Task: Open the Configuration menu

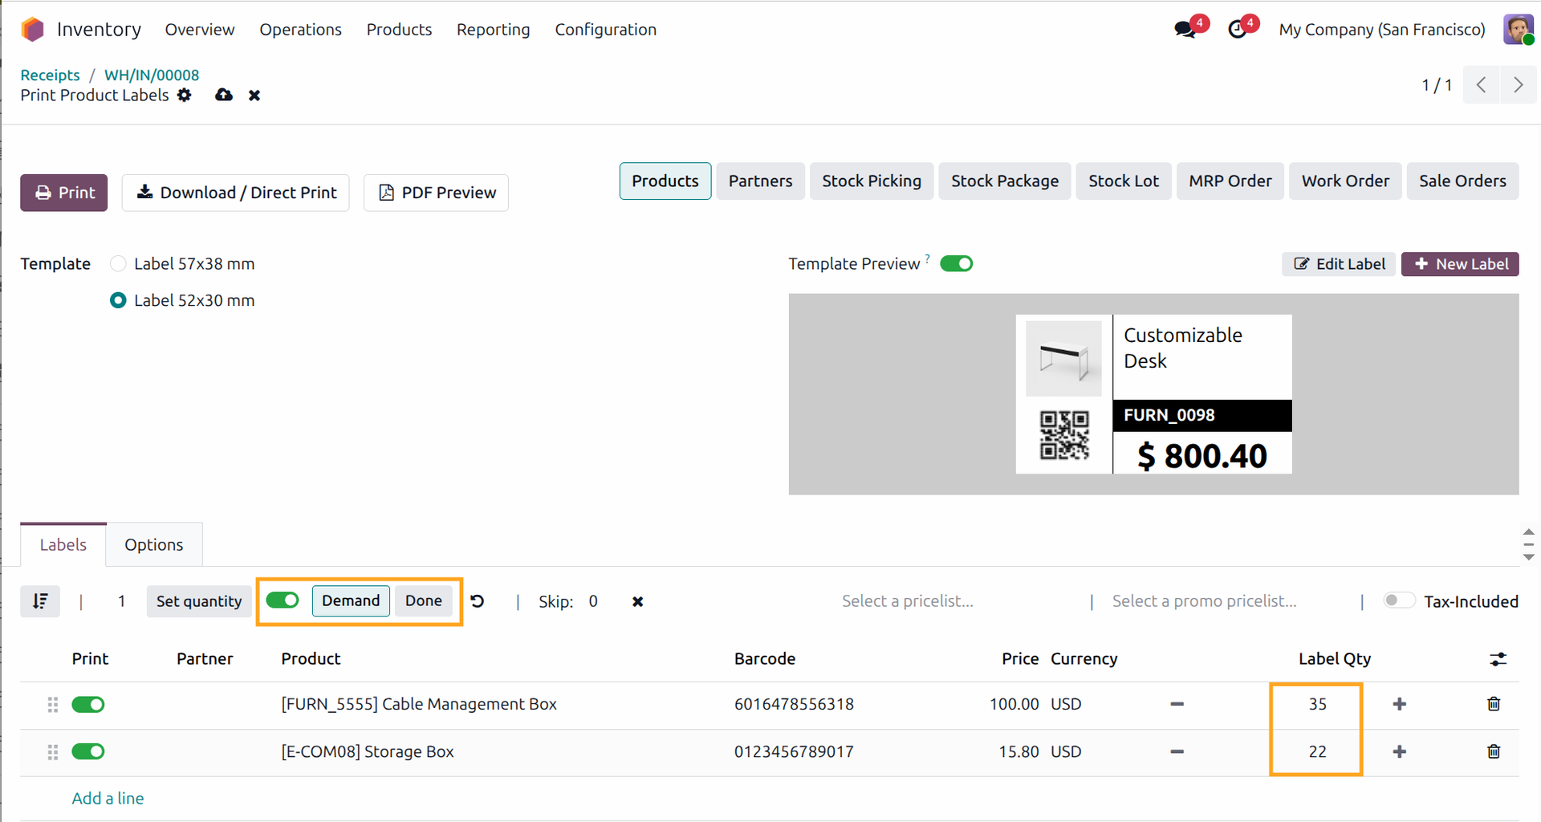Action: 605,30
